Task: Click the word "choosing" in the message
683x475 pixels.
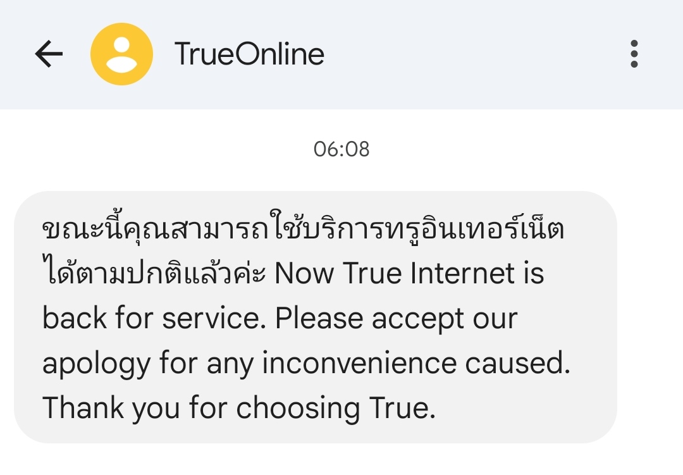Action: [298, 409]
